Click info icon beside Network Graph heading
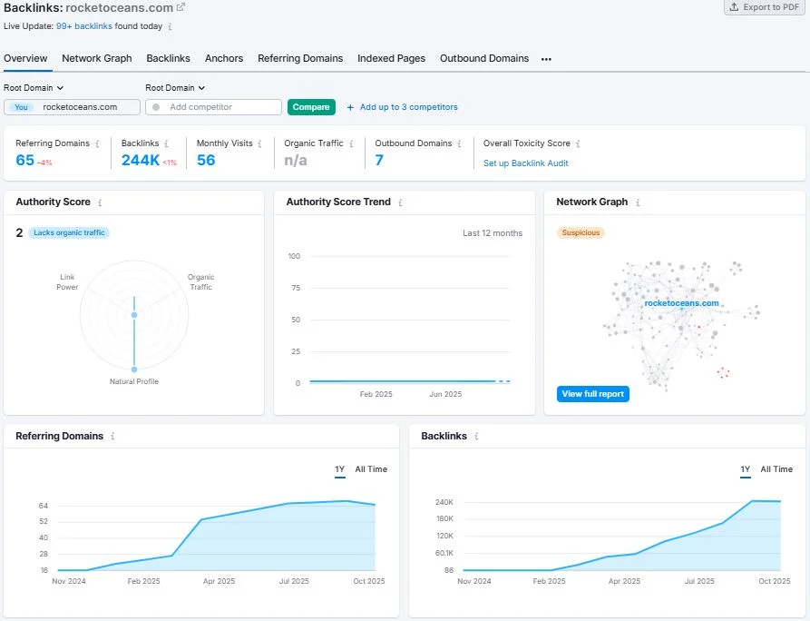The width and height of the screenshot is (810, 621). coord(638,202)
